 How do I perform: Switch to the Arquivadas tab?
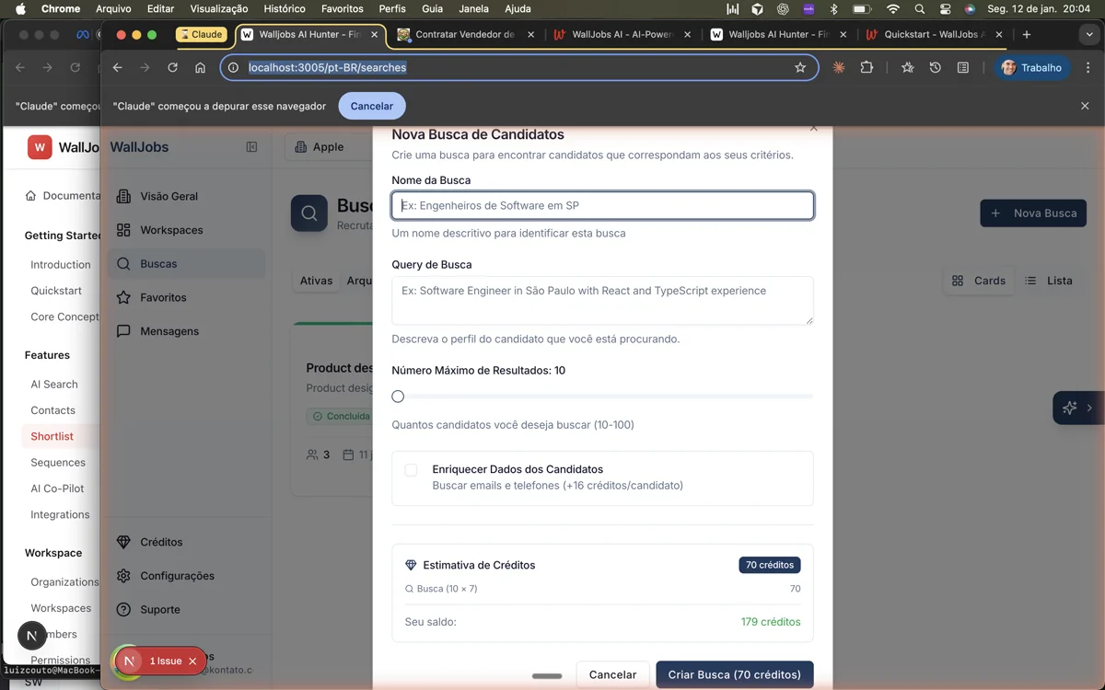coord(362,281)
